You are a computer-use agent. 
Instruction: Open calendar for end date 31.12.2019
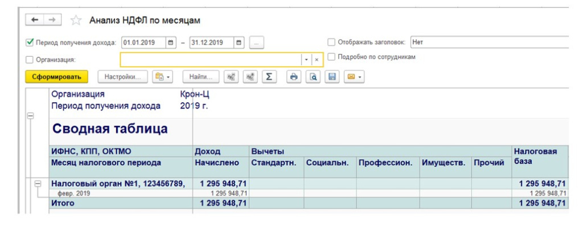click(239, 43)
